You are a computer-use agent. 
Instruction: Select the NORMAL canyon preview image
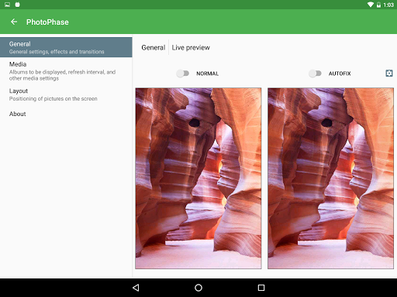pos(198,178)
